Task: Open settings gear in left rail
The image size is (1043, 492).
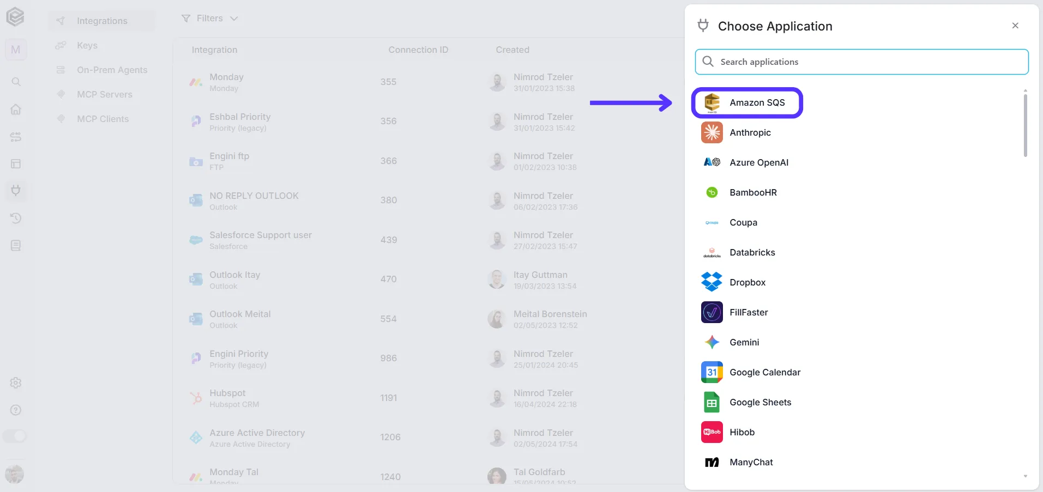Action: point(16,382)
